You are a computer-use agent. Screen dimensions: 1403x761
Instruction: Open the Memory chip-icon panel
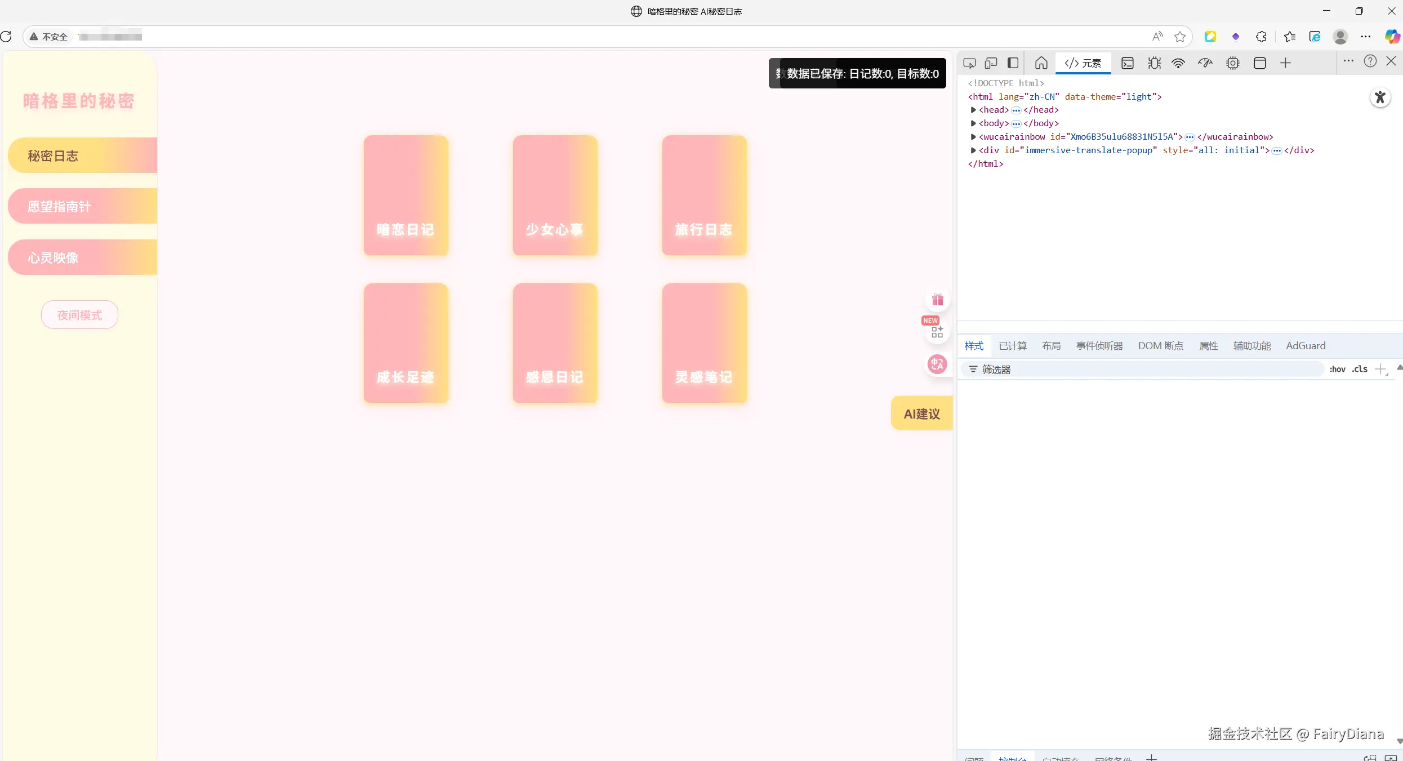1232,63
